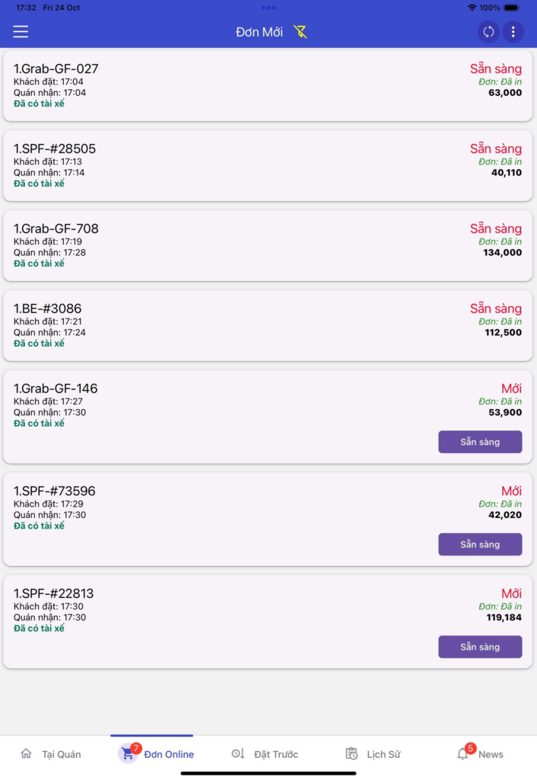Open order 1.SPF-#28505 details
The width and height of the screenshot is (537, 780).
[x=228, y=165]
